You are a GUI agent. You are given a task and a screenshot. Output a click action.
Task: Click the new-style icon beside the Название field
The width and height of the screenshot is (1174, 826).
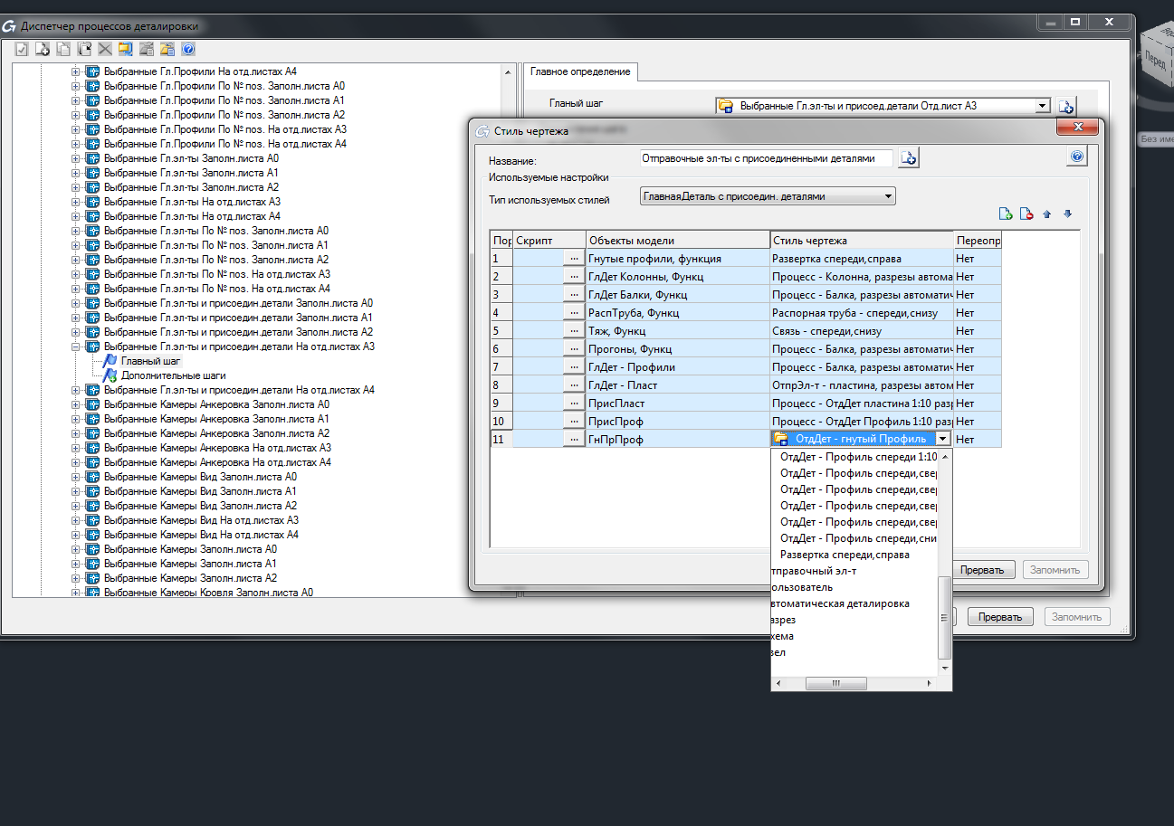908,158
